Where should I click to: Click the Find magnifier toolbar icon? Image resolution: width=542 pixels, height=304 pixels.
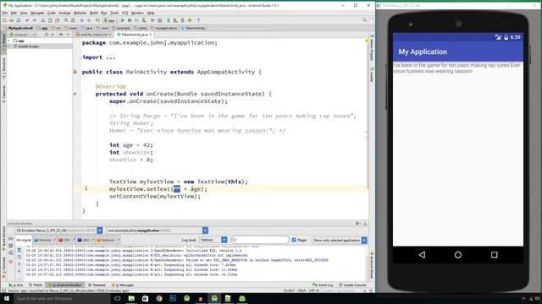pyautogui.click(x=66, y=20)
